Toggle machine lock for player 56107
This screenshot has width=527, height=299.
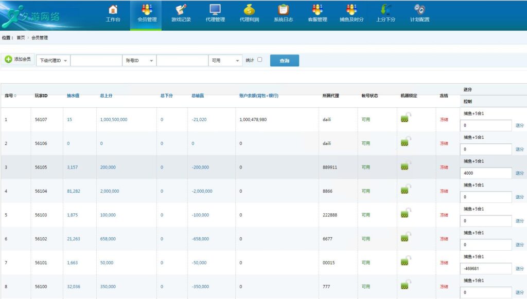click(407, 118)
